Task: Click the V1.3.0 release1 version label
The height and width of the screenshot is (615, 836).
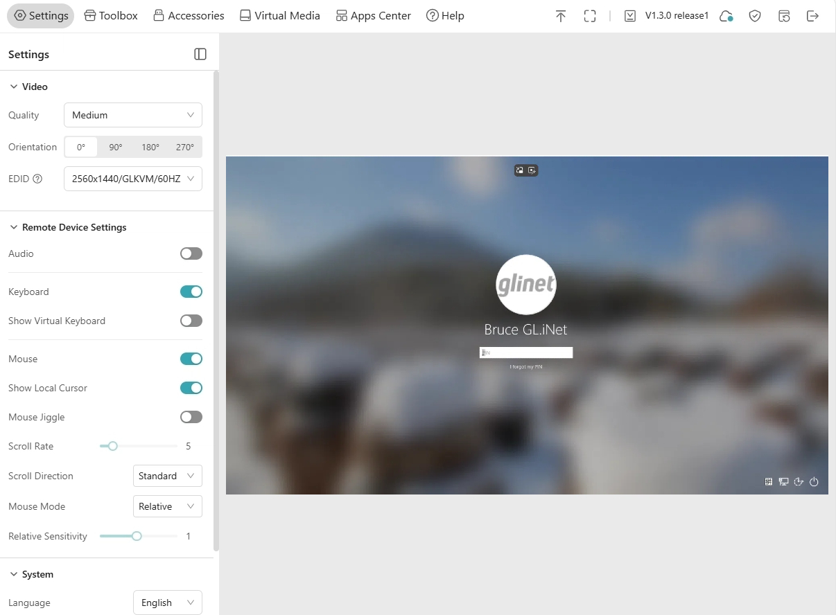Action: tap(677, 16)
